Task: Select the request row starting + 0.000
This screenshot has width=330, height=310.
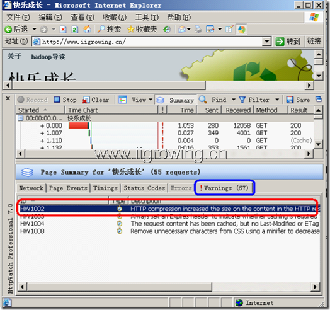Action: [x=165, y=125]
